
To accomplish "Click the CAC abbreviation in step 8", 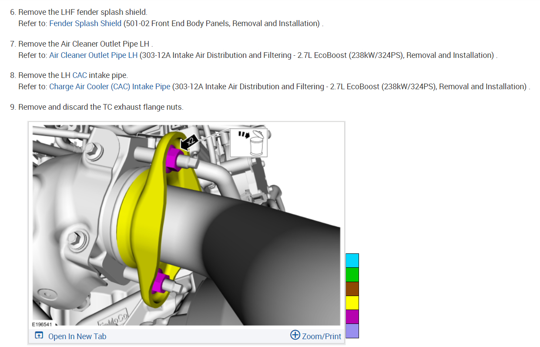I will (x=80, y=75).
